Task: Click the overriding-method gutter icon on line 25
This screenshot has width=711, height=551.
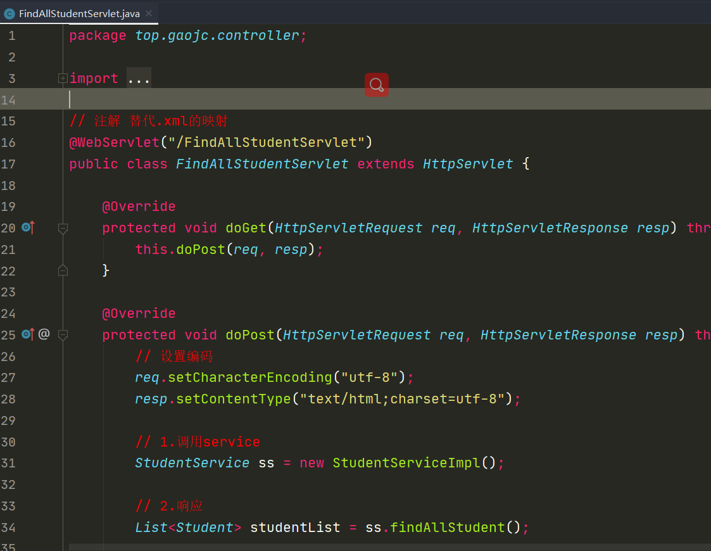Action: 27,334
